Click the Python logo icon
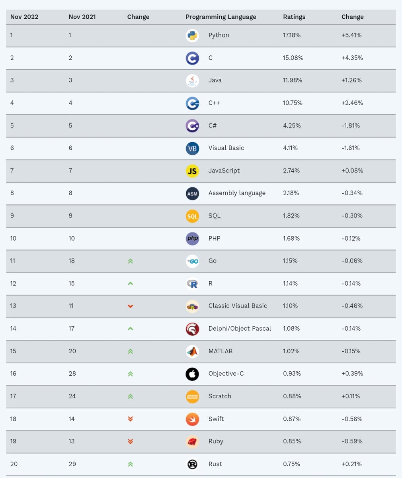Image resolution: width=402 pixels, height=478 pixels. [x=192, y=35]
